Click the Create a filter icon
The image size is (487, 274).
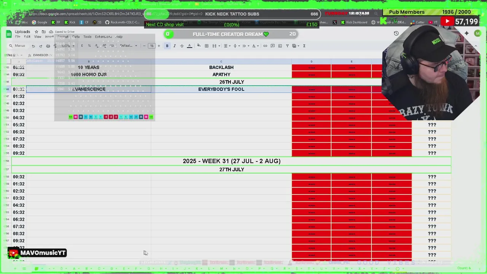[x=287, y=46]
